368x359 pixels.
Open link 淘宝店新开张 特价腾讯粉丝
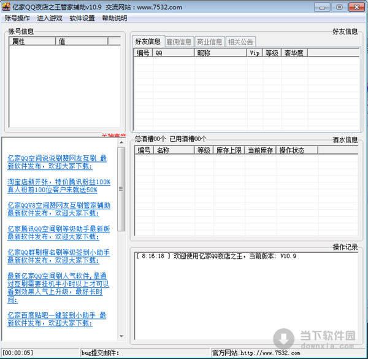coord(59,185)
